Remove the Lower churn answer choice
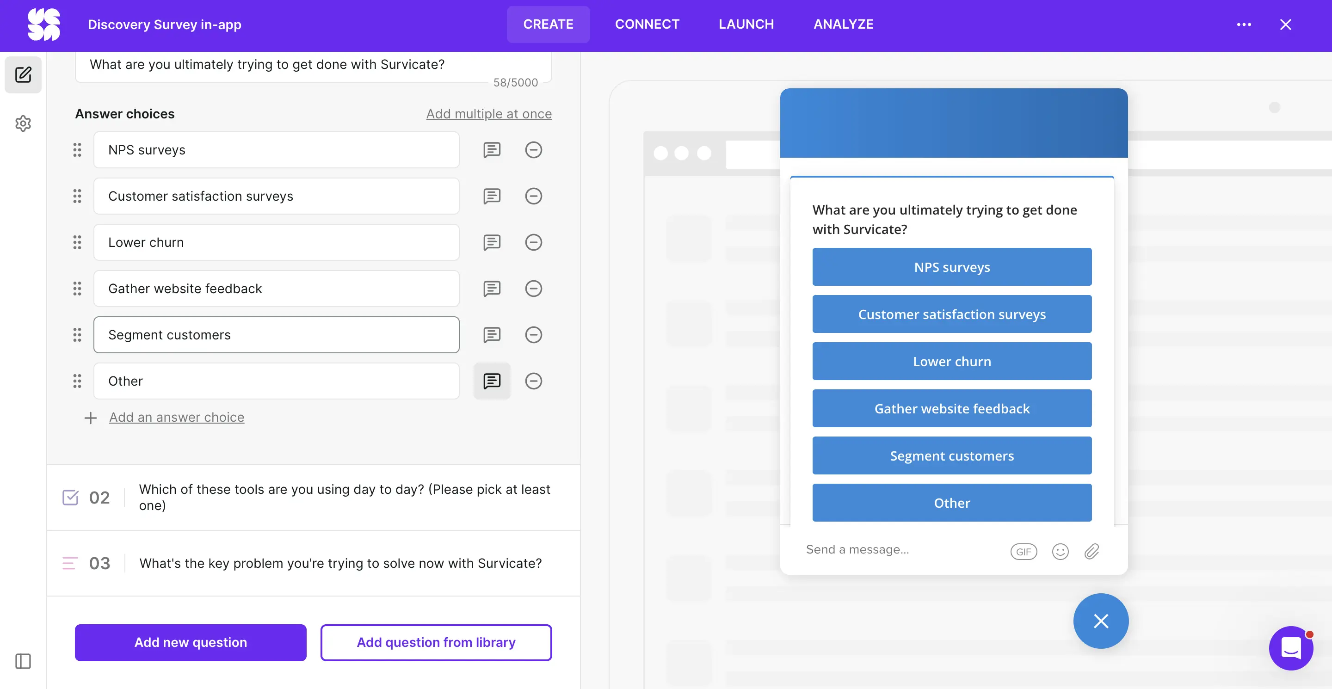 coord(533,242)
